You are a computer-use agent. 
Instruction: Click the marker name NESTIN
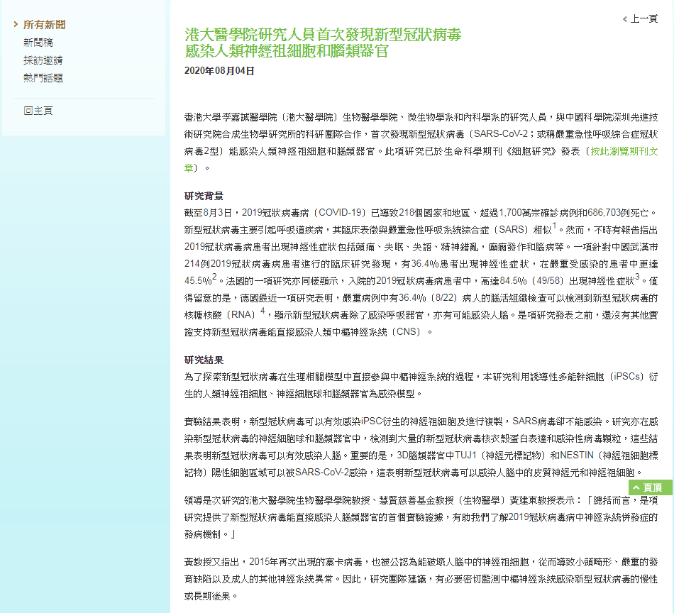coord(576,455)
